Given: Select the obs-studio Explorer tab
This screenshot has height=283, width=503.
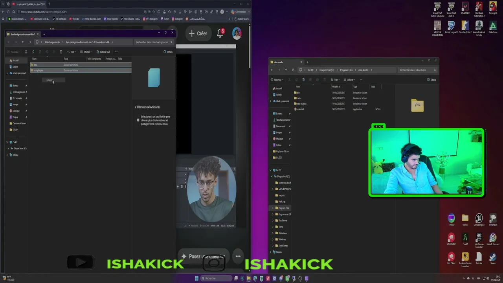Looking at the screenshot, I should pyautogui.click(x=285, y=62).
